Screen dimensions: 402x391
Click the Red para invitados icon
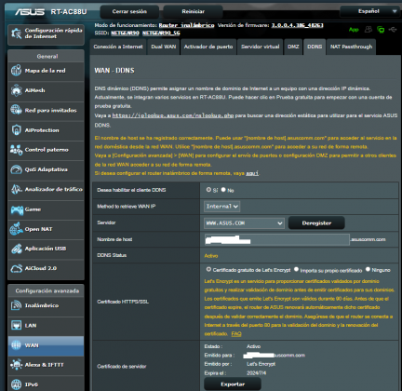tap(16, 110)
